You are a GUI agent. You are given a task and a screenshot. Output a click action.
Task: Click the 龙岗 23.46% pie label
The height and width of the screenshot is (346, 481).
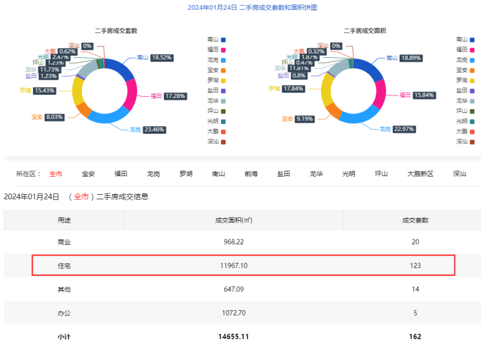tap(155, 130)
